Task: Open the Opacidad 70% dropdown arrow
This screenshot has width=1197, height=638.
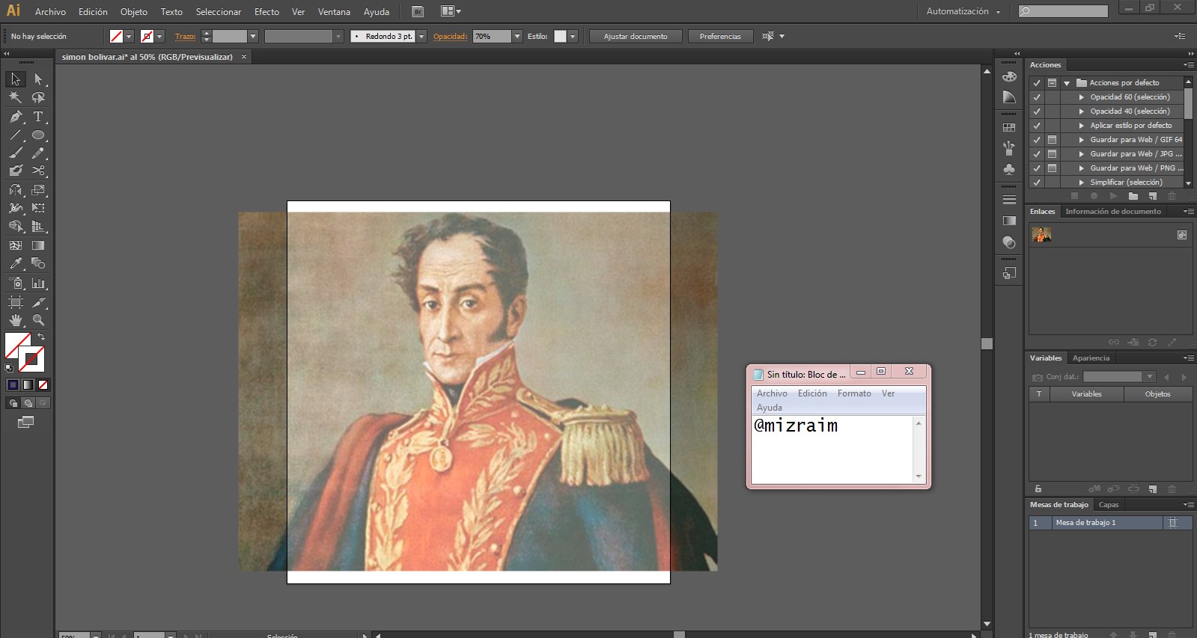Action: point(517,36)
